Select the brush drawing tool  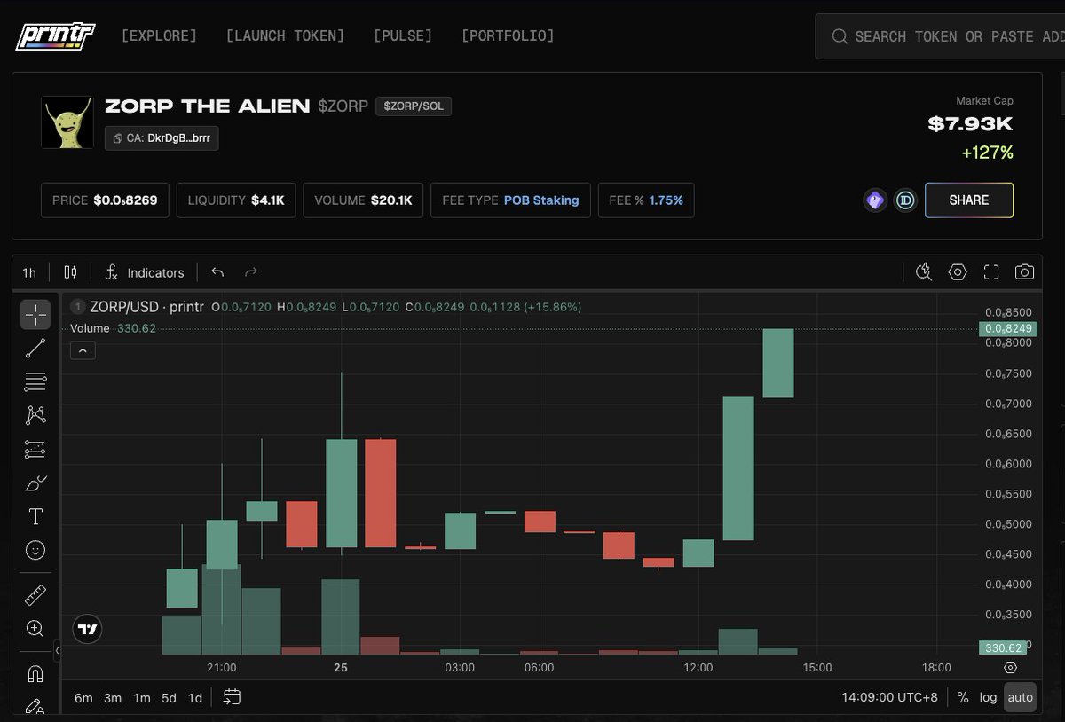tap(35, 483)
